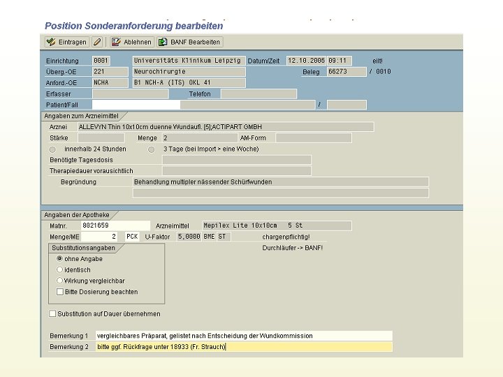This screenshot has height=377, width=503.
Task: Click the empty Erfasser field
Action: 130,94
